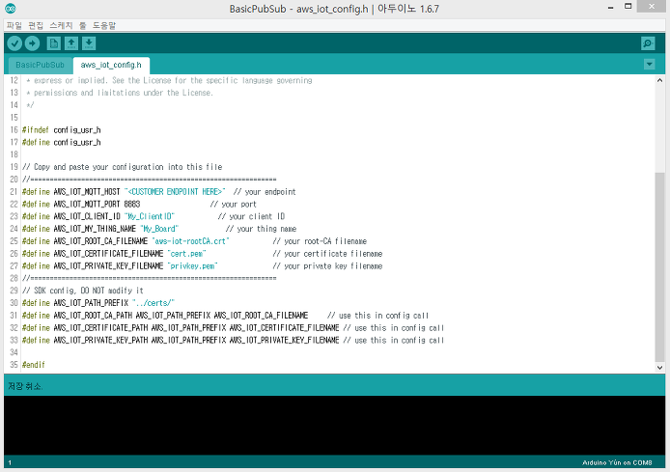Click the editor scrollbar down arrow
The height and width of the screenshot is (472, 670).
click(x=659, y=368)
